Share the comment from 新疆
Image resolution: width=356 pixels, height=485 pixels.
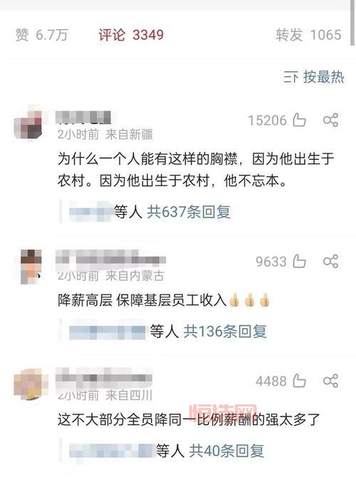pos(330,120)
